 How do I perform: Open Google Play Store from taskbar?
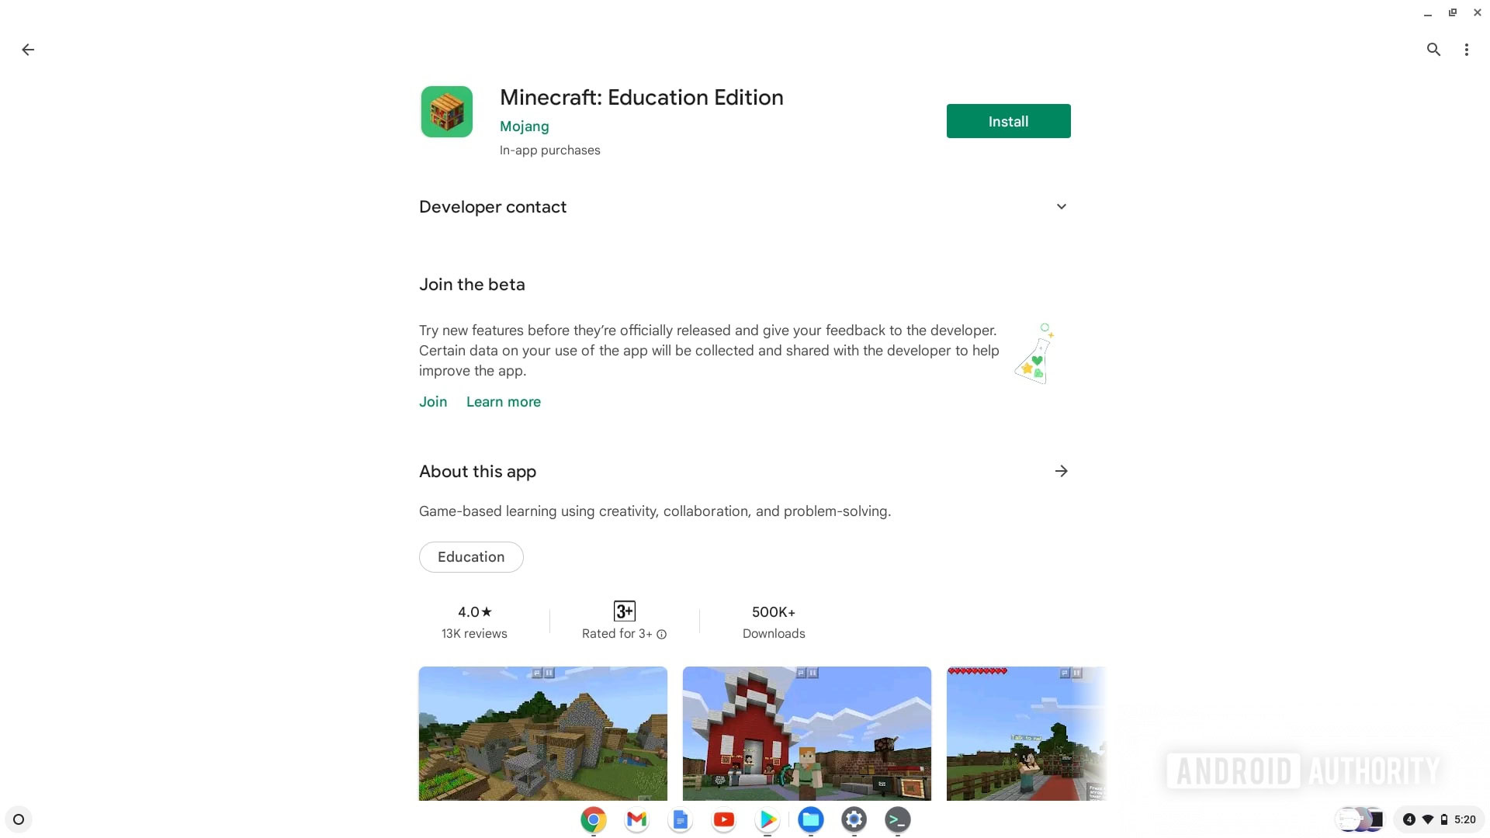coord(768,819)
